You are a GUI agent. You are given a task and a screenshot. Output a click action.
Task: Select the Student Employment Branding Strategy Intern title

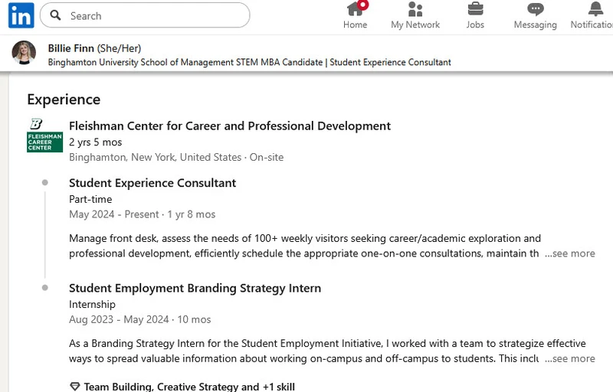[x=195, y=288]
